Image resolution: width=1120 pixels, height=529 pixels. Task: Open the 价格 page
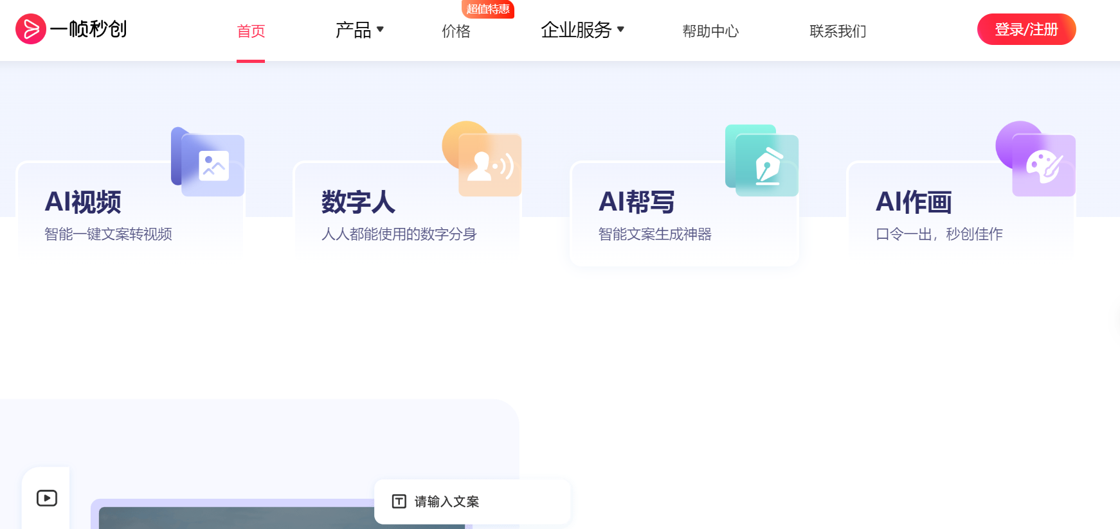pos(456,31)
